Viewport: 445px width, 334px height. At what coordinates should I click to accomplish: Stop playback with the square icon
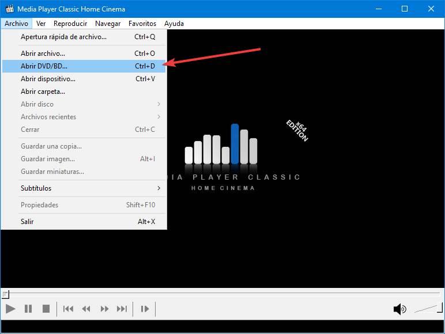pos(46,309)
